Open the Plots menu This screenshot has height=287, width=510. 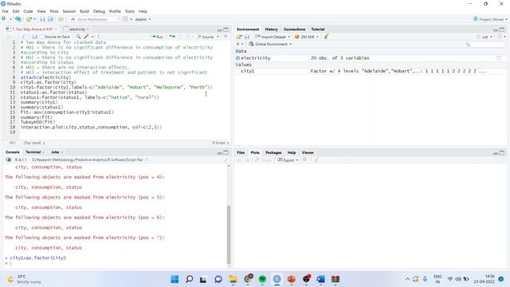pyautogui.click(x=54, y=11)
